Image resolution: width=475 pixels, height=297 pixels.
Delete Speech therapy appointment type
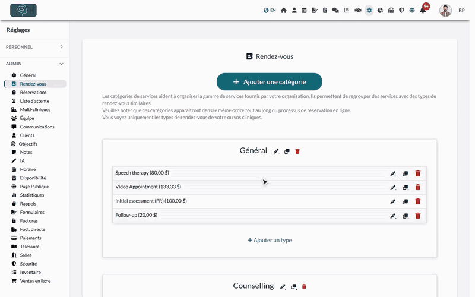pos(418,173)
